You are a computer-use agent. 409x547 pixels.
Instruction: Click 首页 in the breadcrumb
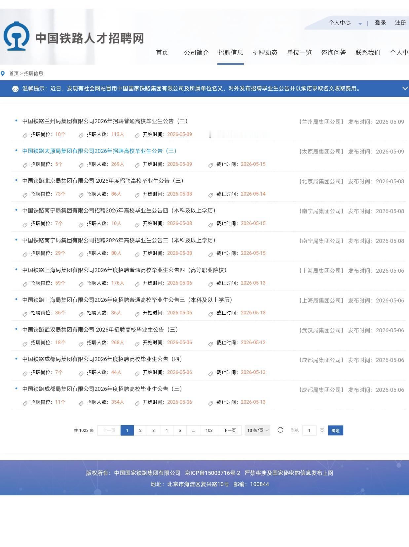tap(14, 73)
